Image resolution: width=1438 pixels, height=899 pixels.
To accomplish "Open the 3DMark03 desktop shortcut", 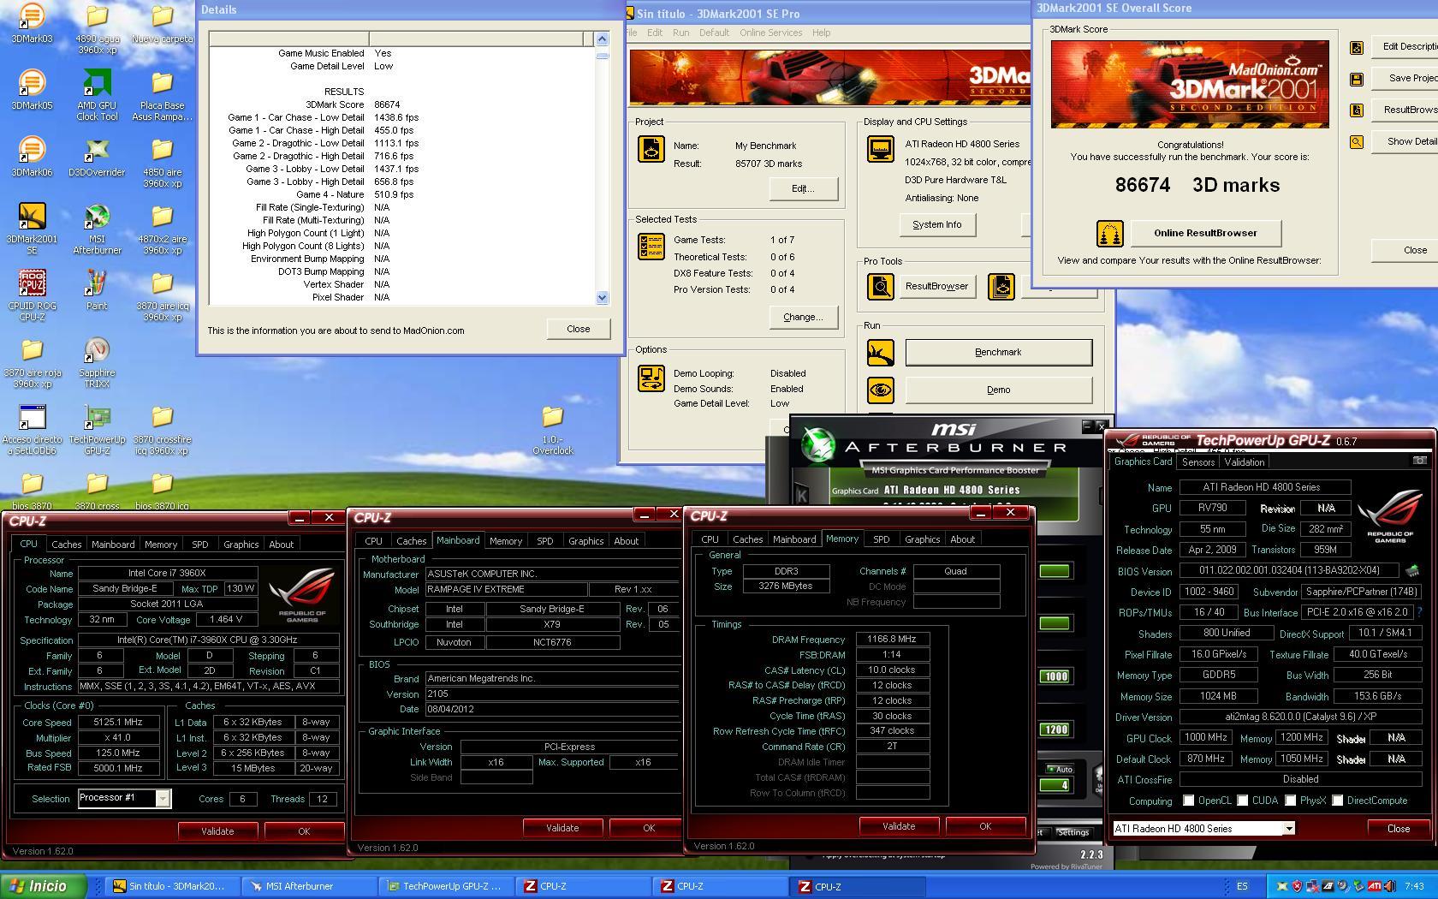I will pos(31,23).
